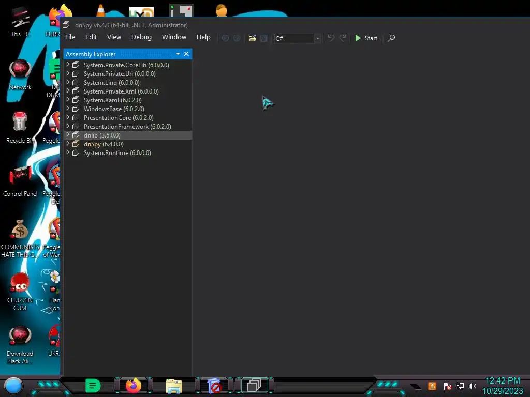The height and width of the screenshot is (397, 530).
Task: Select System.Runtime (6.0.0.0) assembly
Action: click(x=117, y=152)
